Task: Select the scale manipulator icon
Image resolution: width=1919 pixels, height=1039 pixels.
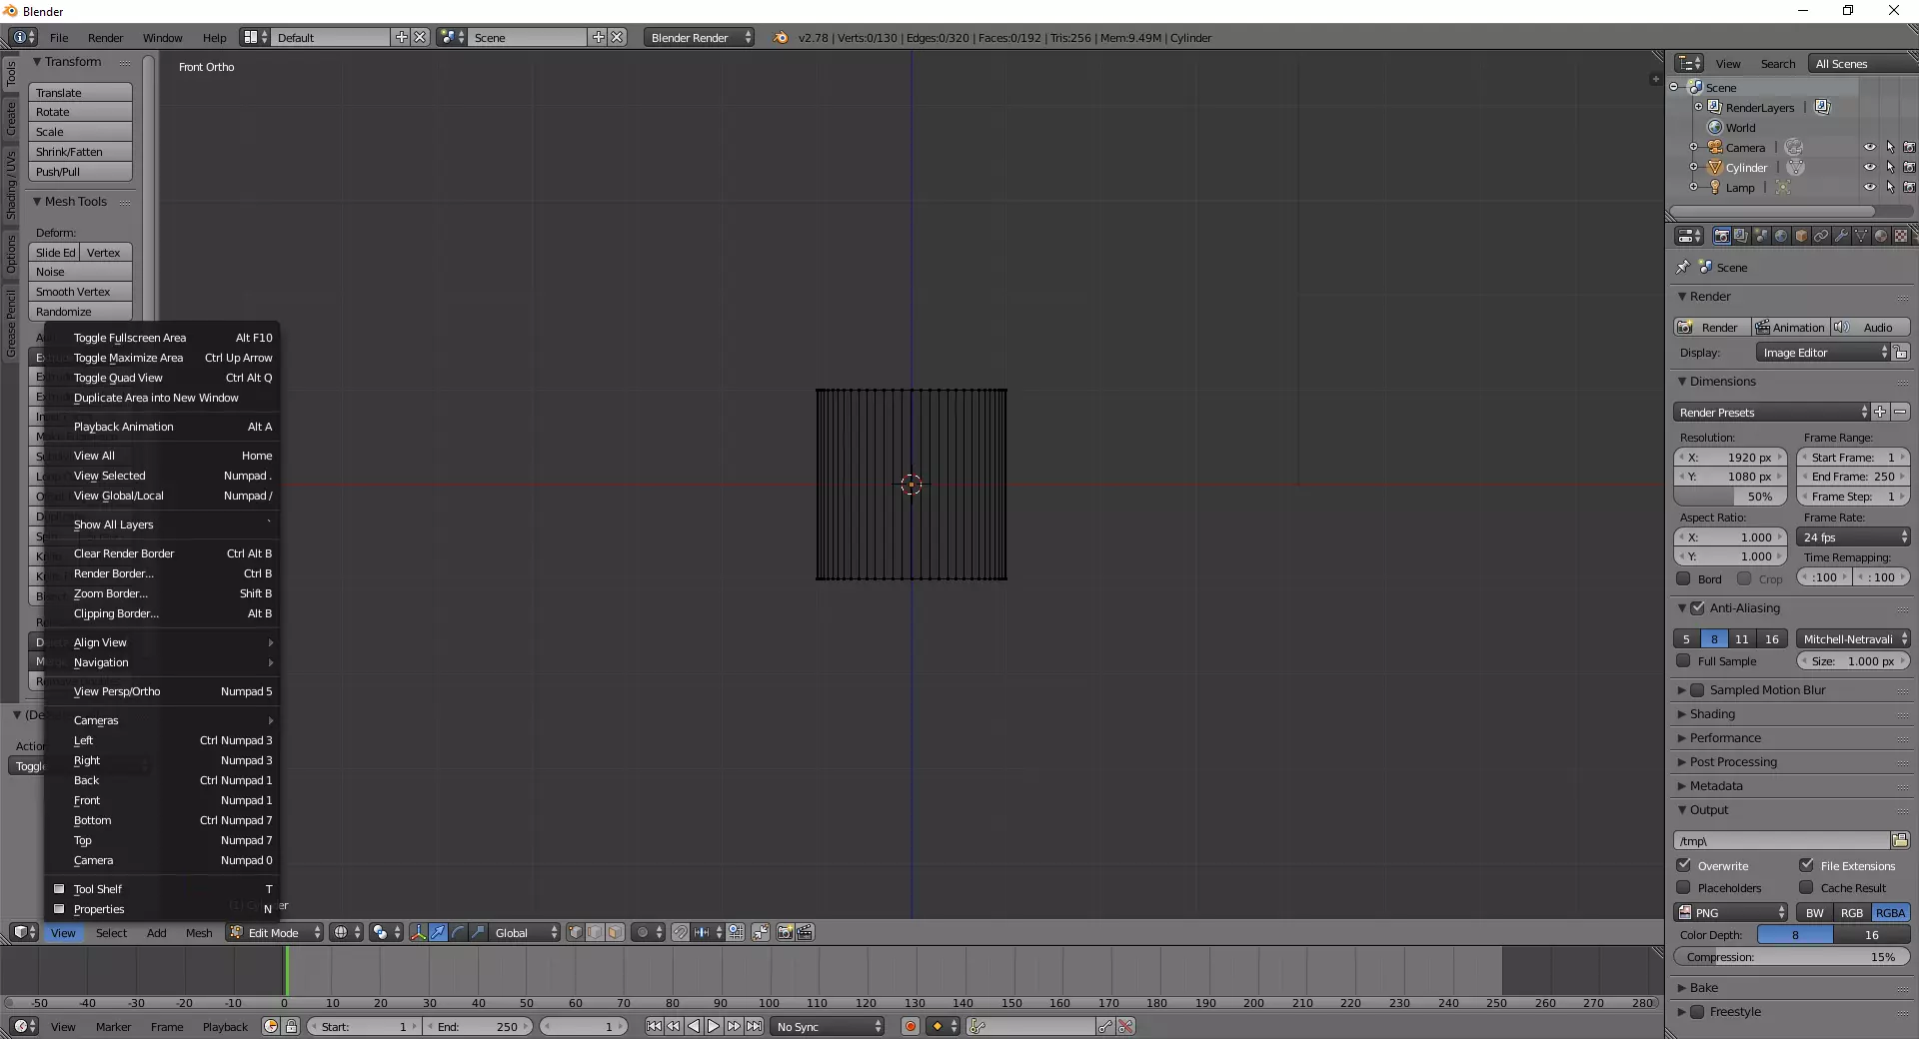Action: point(478,932)
